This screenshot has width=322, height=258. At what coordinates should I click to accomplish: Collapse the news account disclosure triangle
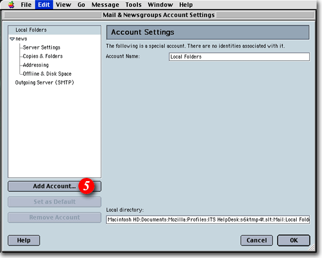pyautogui.click(x=12, y=39)
